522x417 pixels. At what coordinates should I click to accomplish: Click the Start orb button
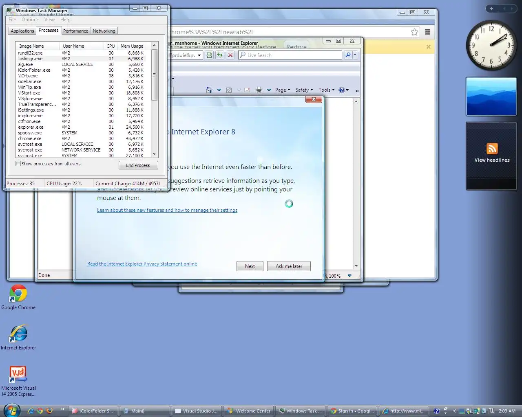11,410
